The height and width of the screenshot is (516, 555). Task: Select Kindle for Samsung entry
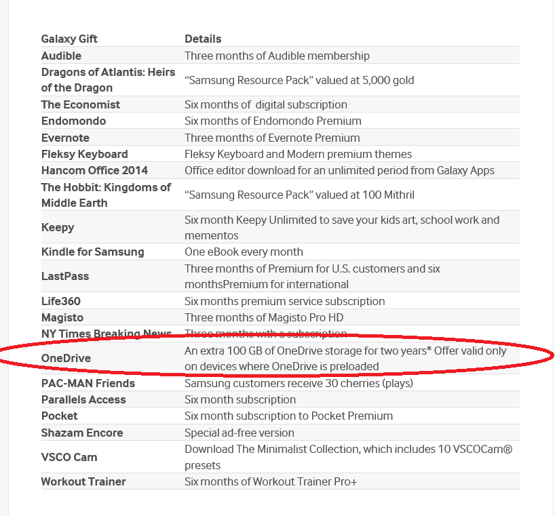click(92, 252)
